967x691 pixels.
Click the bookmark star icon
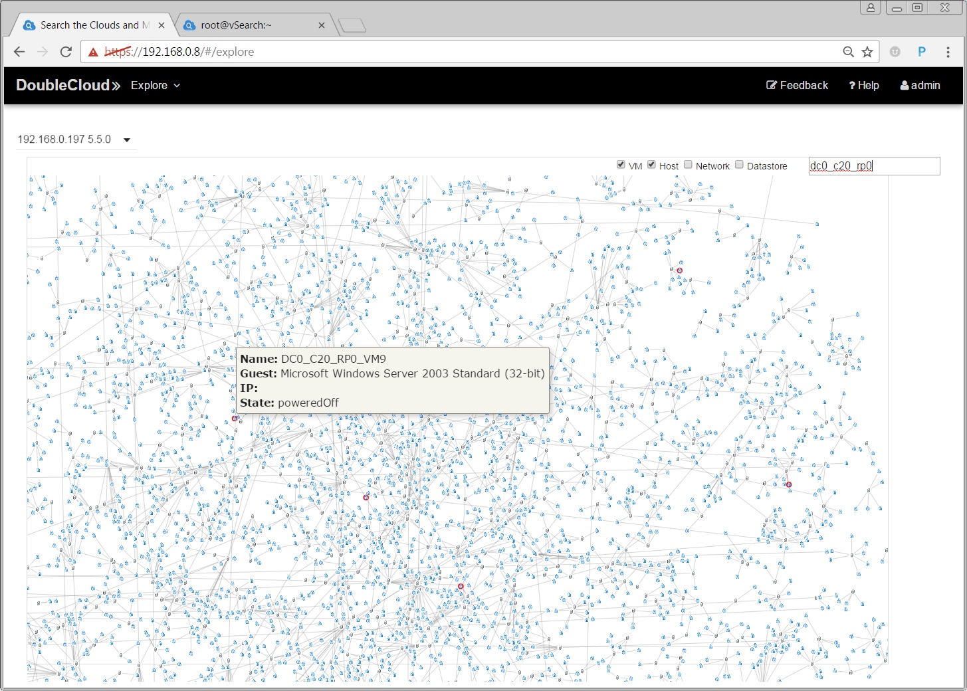tap(867, 52)
